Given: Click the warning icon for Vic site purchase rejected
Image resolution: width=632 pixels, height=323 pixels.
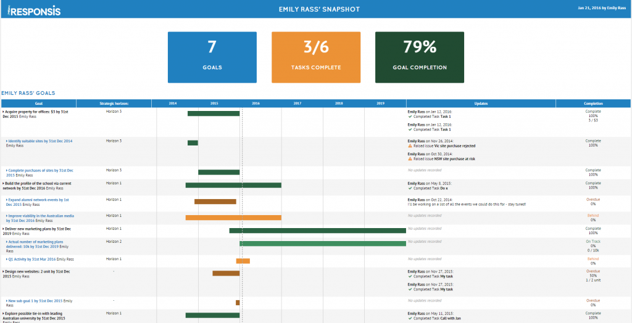Looking at the screenshot, I should 410,146.
